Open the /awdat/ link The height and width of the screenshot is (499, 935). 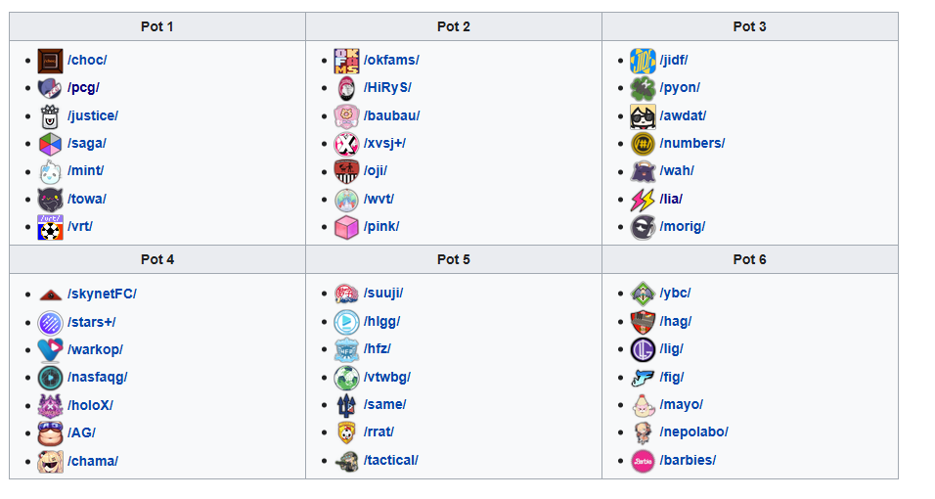pyautogui.click(x=683, y=115)
